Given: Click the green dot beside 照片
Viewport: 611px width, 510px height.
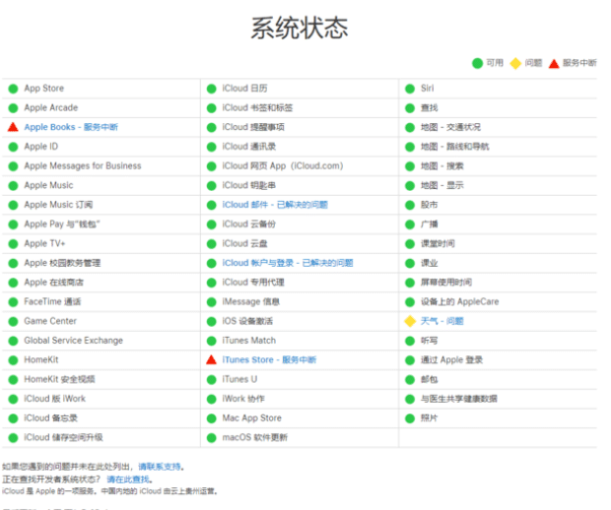Looking at the screenshot, I should (x=410, y=418).
